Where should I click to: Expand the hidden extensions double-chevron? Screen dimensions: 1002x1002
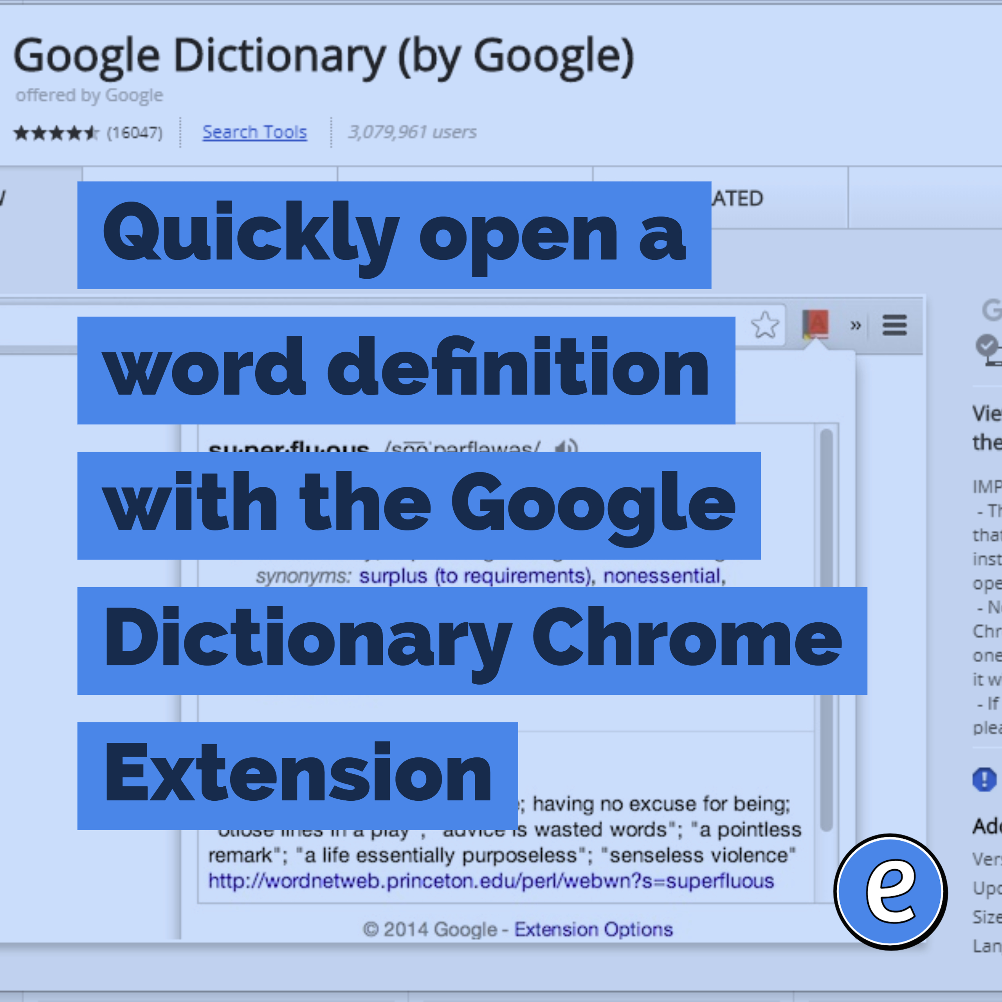tap(856, 325)
